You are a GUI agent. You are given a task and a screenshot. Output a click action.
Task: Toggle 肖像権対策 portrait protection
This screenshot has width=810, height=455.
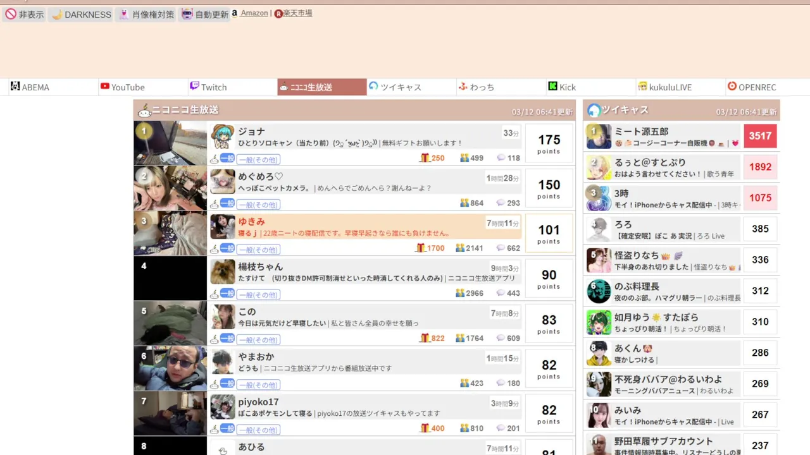point(146,14)
